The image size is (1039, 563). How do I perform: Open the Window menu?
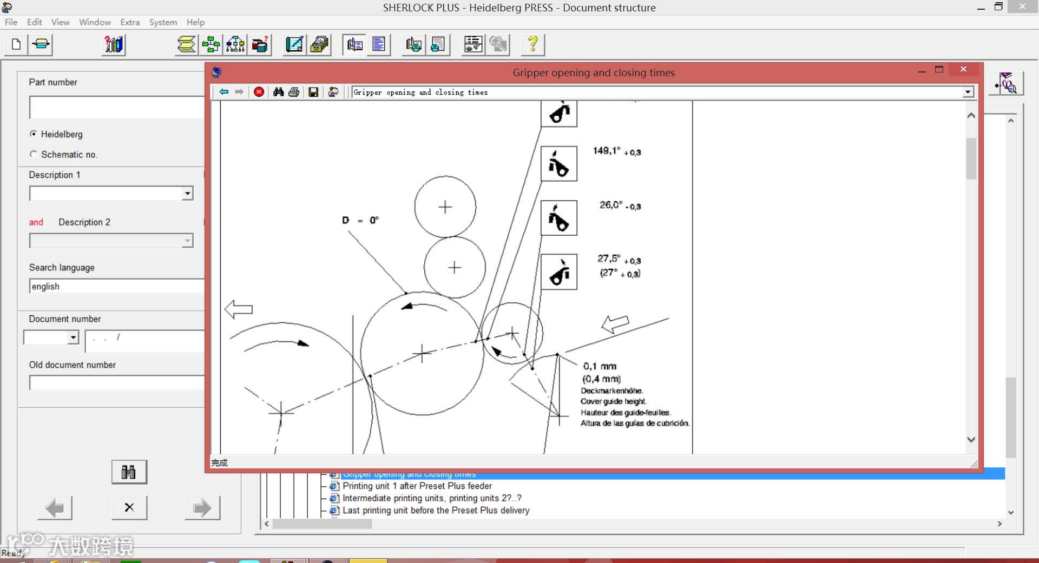[x=95, y=22]
